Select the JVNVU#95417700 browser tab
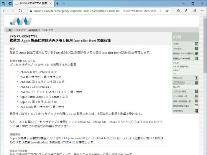207x155 pixels. coord(33,3)
